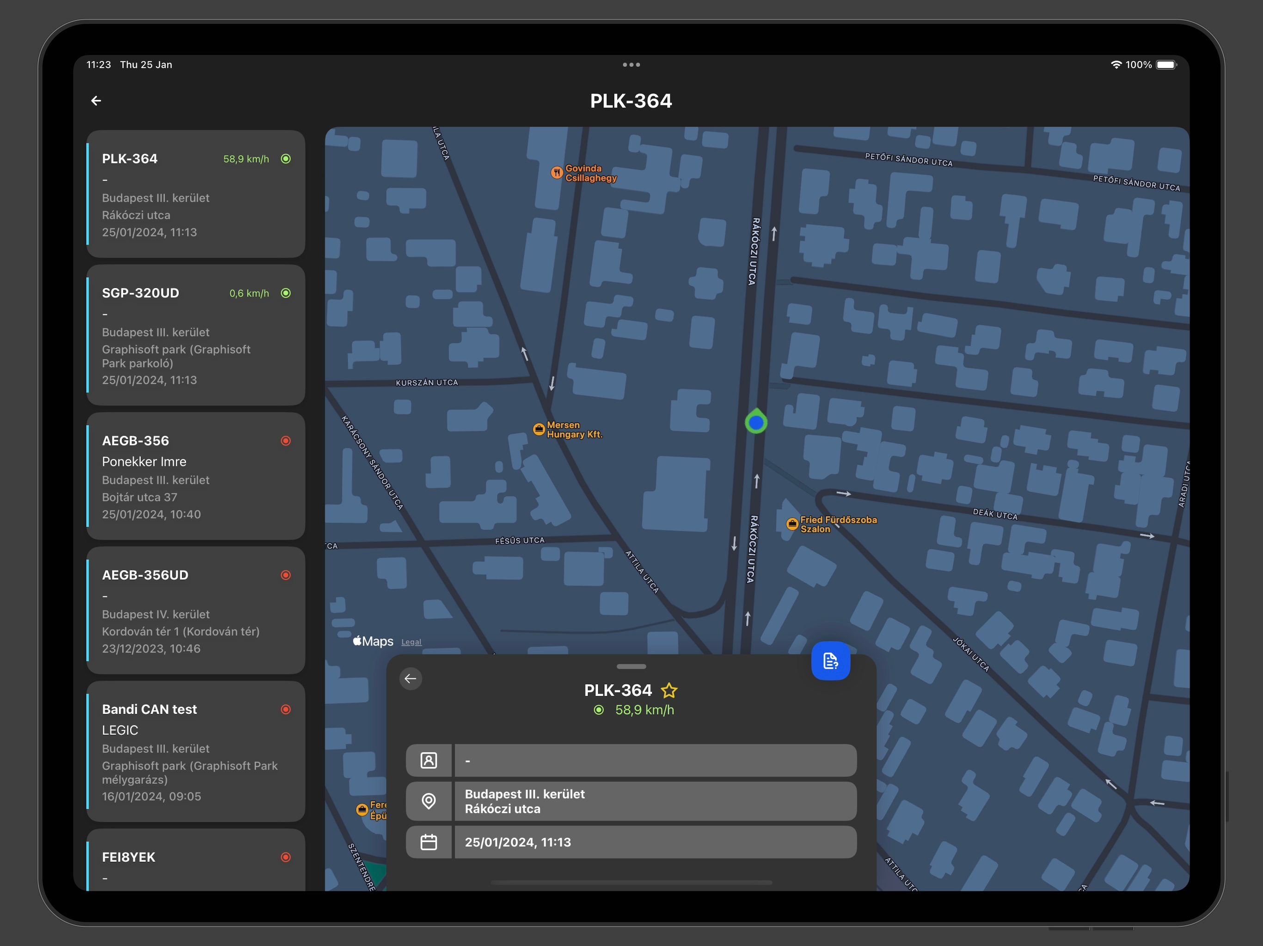Screen dimensions: 1263x946
Task: Go back using the top-left arrow
Action: pyautogui.click(x=96, y=101)
